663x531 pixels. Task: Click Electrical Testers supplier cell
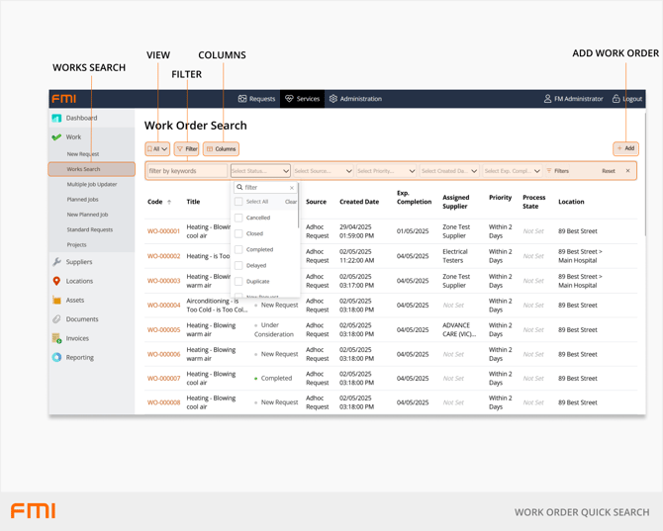click(x=455, y=256)
